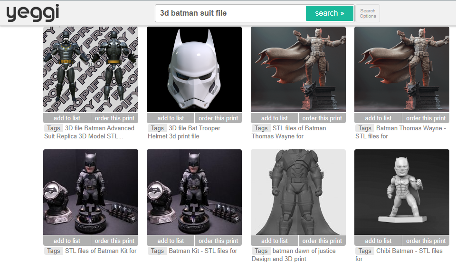
Task: Open 'Batman Kit - STL files for' thumbnail
Action: point(194,192)
